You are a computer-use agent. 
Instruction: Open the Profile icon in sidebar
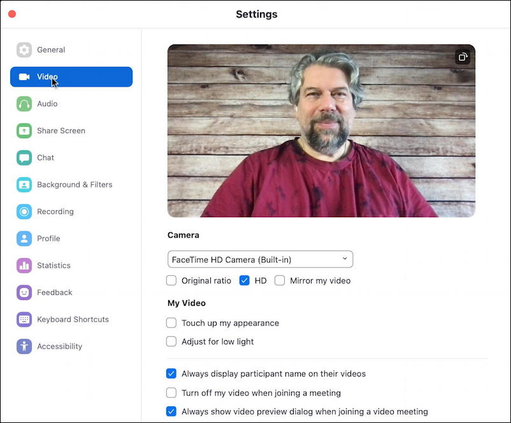pos(24,238)
